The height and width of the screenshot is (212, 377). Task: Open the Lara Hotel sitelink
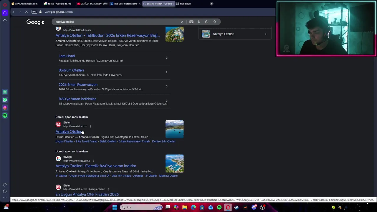67,56
